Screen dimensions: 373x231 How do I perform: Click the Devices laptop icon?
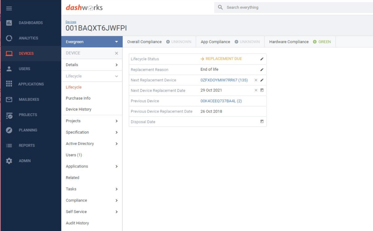(9, 53)
